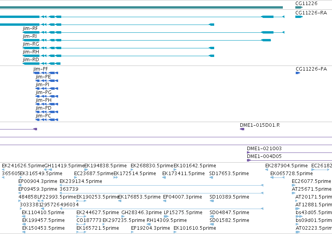Open the SD10389.5prime EST label
Screen dimensions: 332x234
229,197
